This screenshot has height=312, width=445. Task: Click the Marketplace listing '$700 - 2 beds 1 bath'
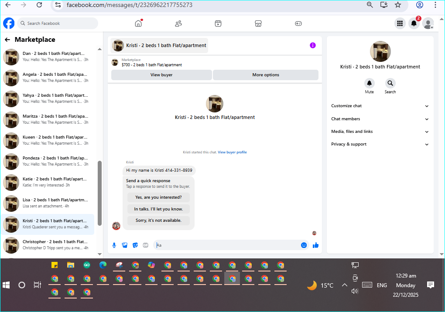click(x=152, y=65)
